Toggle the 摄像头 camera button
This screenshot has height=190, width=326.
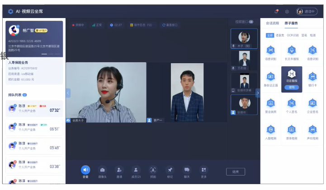(x=102, y=170)
